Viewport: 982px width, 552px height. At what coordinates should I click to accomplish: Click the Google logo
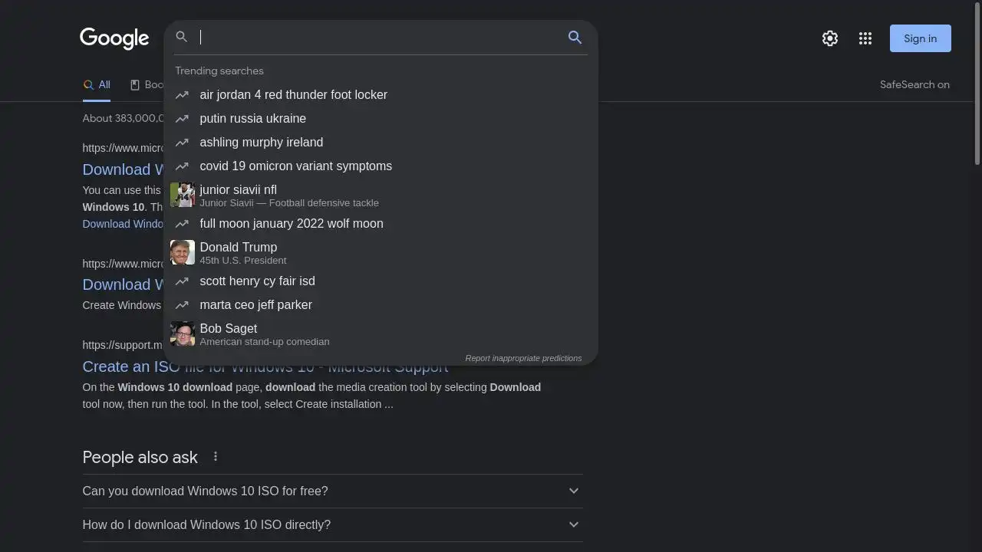[x=114, y=38]
